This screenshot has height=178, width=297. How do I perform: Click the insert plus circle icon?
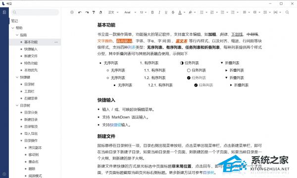click(72, 12)
